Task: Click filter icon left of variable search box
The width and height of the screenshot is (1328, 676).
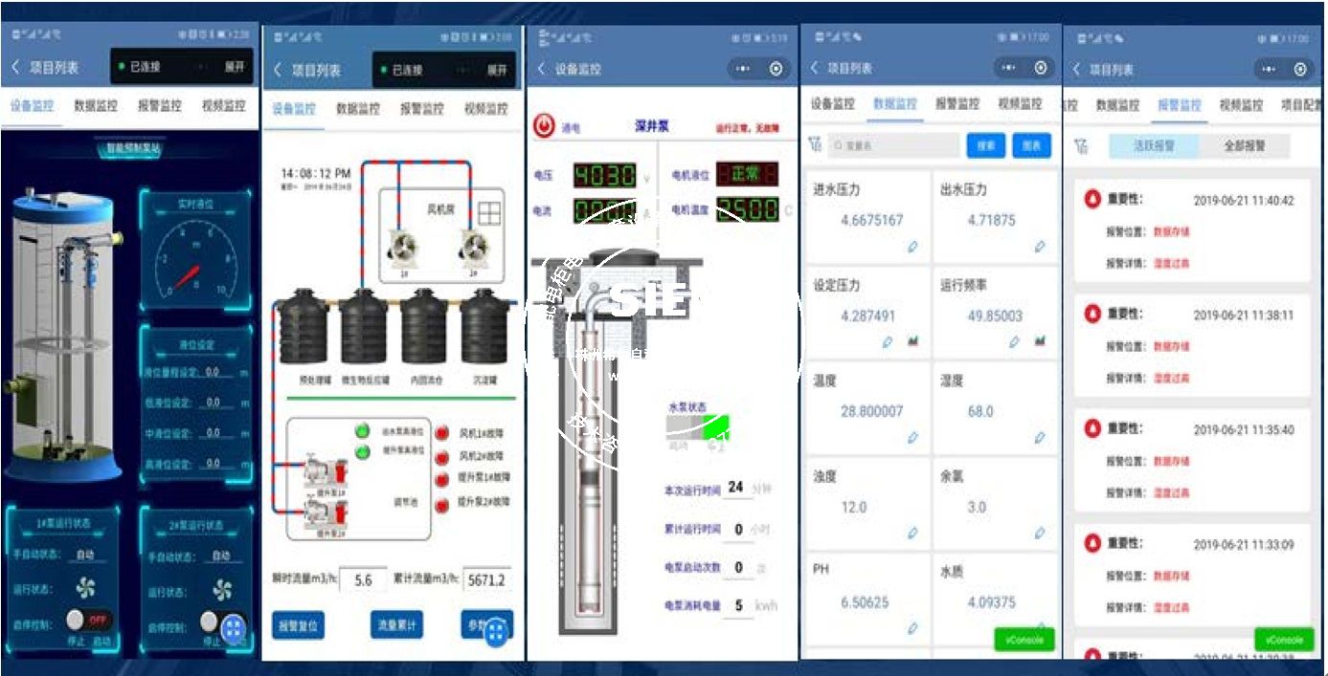Action: click(815, 145)
